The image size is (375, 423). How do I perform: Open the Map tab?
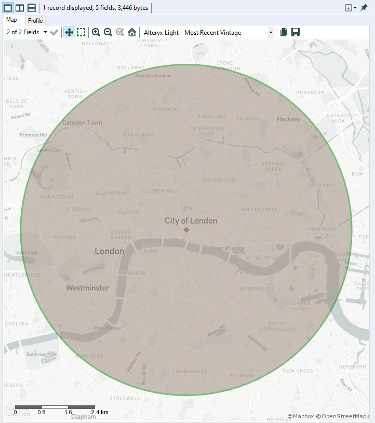coord(11,20)
